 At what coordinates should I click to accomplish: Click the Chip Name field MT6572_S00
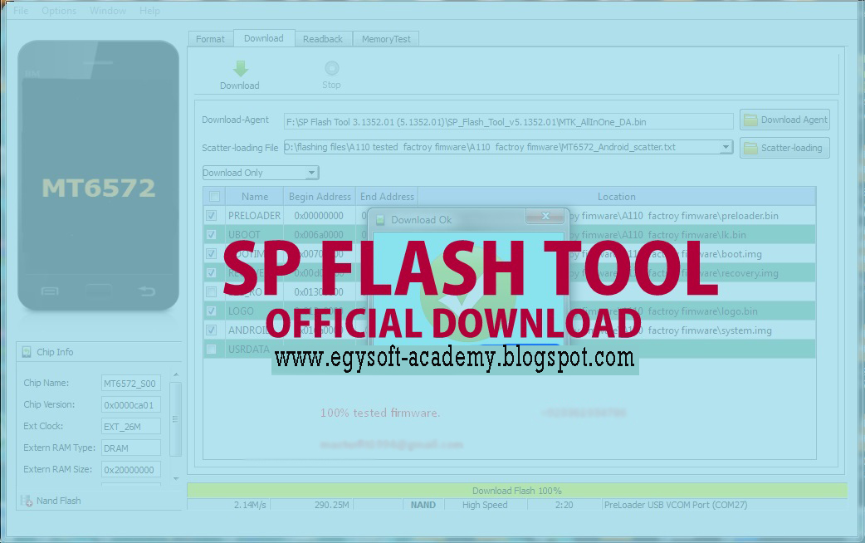(130, 383)
